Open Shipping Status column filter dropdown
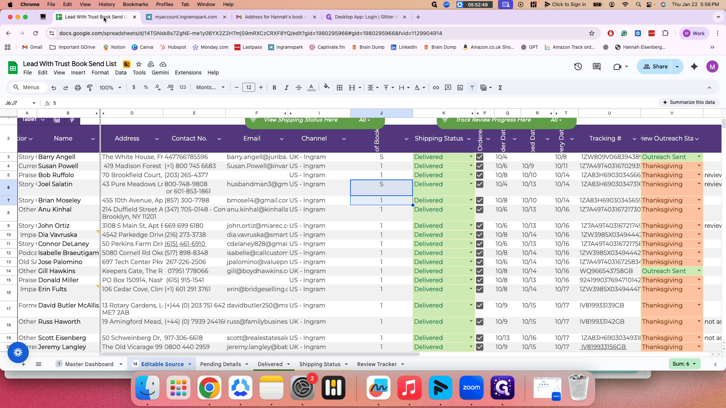This screenshot has height=408, width=726. (469, 139)
